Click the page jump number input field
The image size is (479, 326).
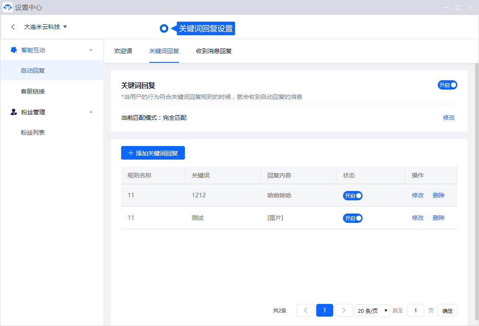pos(415,311)
